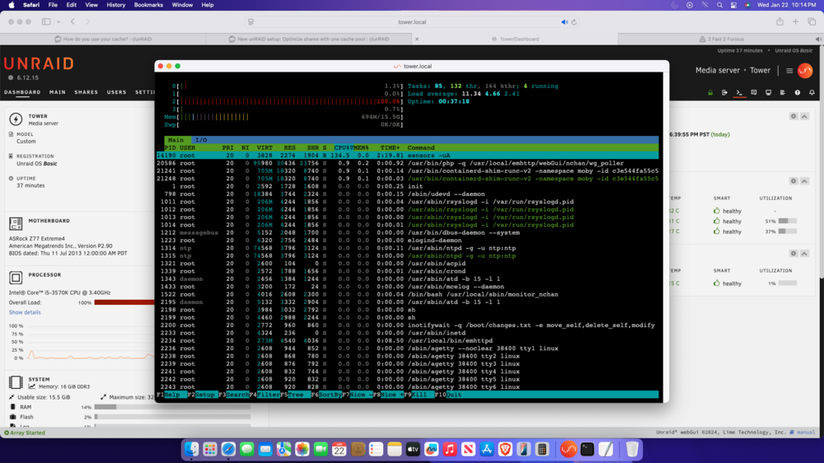Click the Motherboard section icon
824x463 pixels.
[16, 223]
